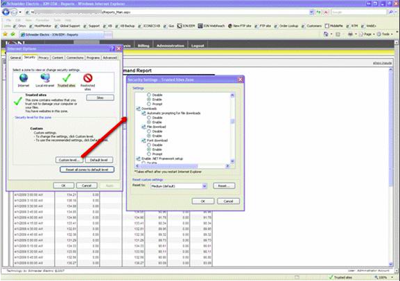Image resolution: width=400 pixels, height=281 pixels.
Task: Choose Prompt under Font download
Action: [x=149, y=154]
